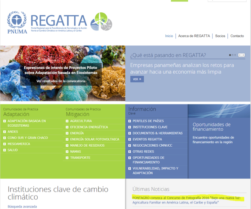The image size is (251, 209).
Task: Open Ver resultados de la convocatoria
Action: pos(61,81)
